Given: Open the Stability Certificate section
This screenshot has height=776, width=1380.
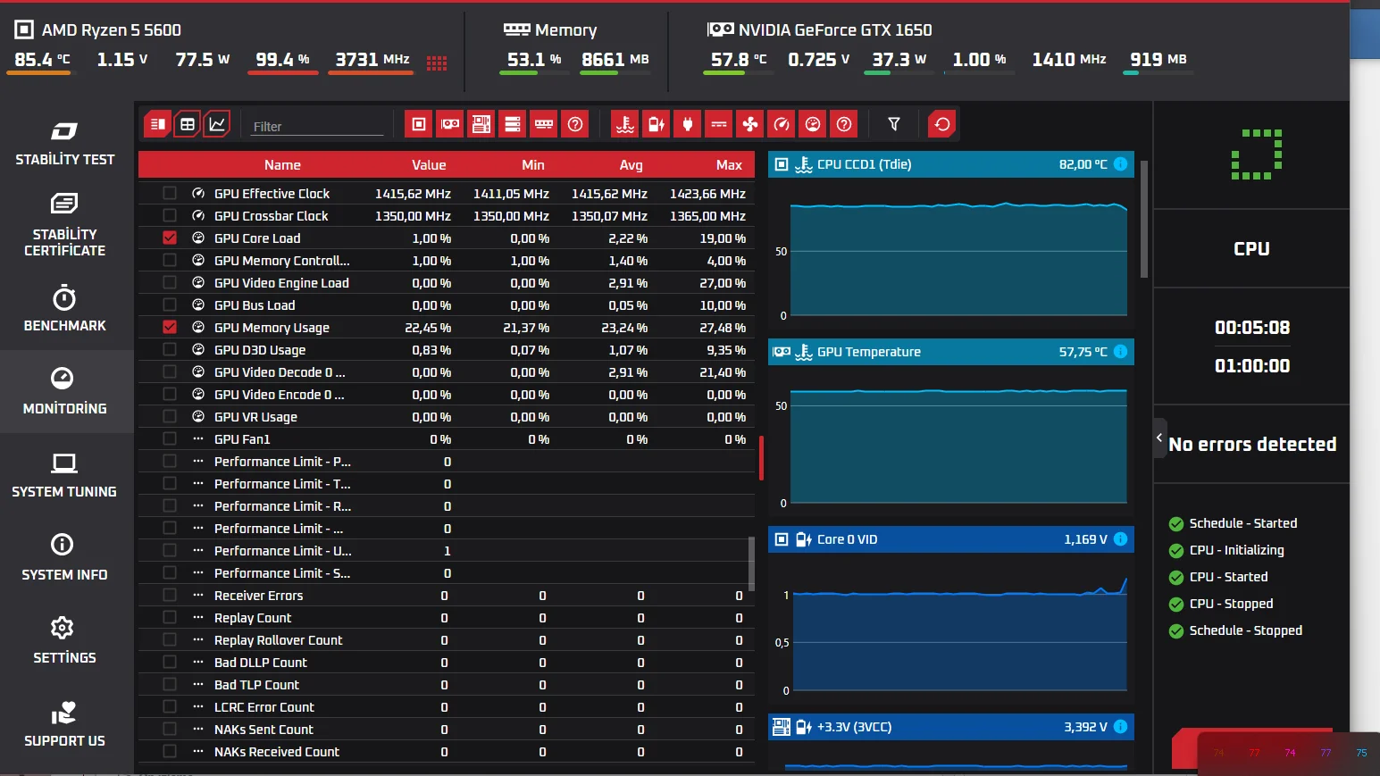Looking at the screenshot, I should tap(65, 226).
